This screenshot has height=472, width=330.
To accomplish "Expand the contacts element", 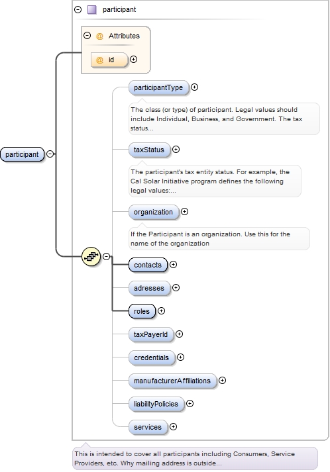I will [174, 264].
